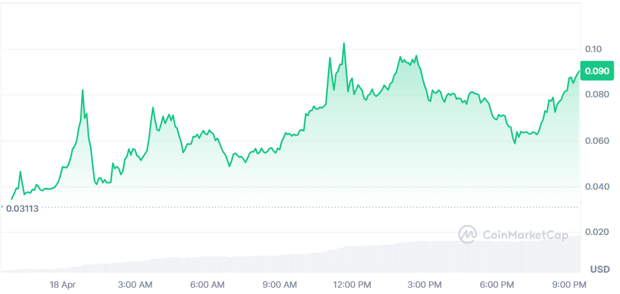Click the 6:00 AM time marker
Viewport: 620px width, 294px height.
click(x=207, y=285)
